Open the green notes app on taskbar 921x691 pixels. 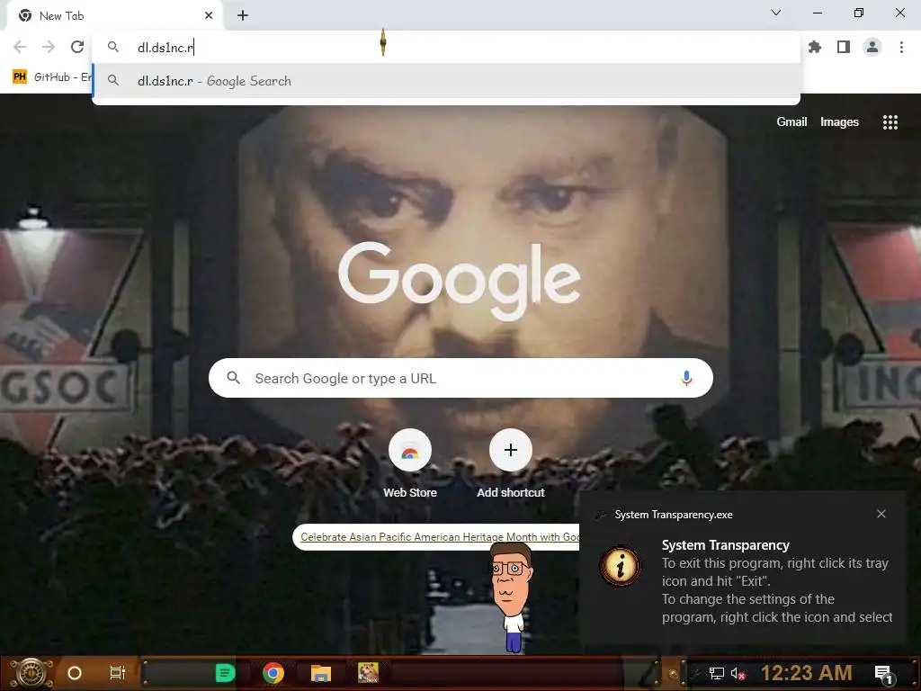pyautogui.click(x=225, y=673)
